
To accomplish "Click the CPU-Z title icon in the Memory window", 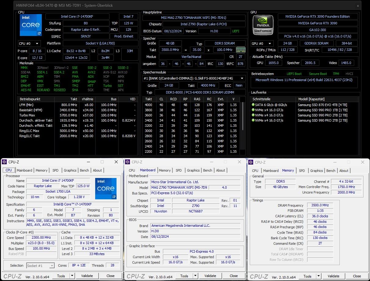I will 251,162.
